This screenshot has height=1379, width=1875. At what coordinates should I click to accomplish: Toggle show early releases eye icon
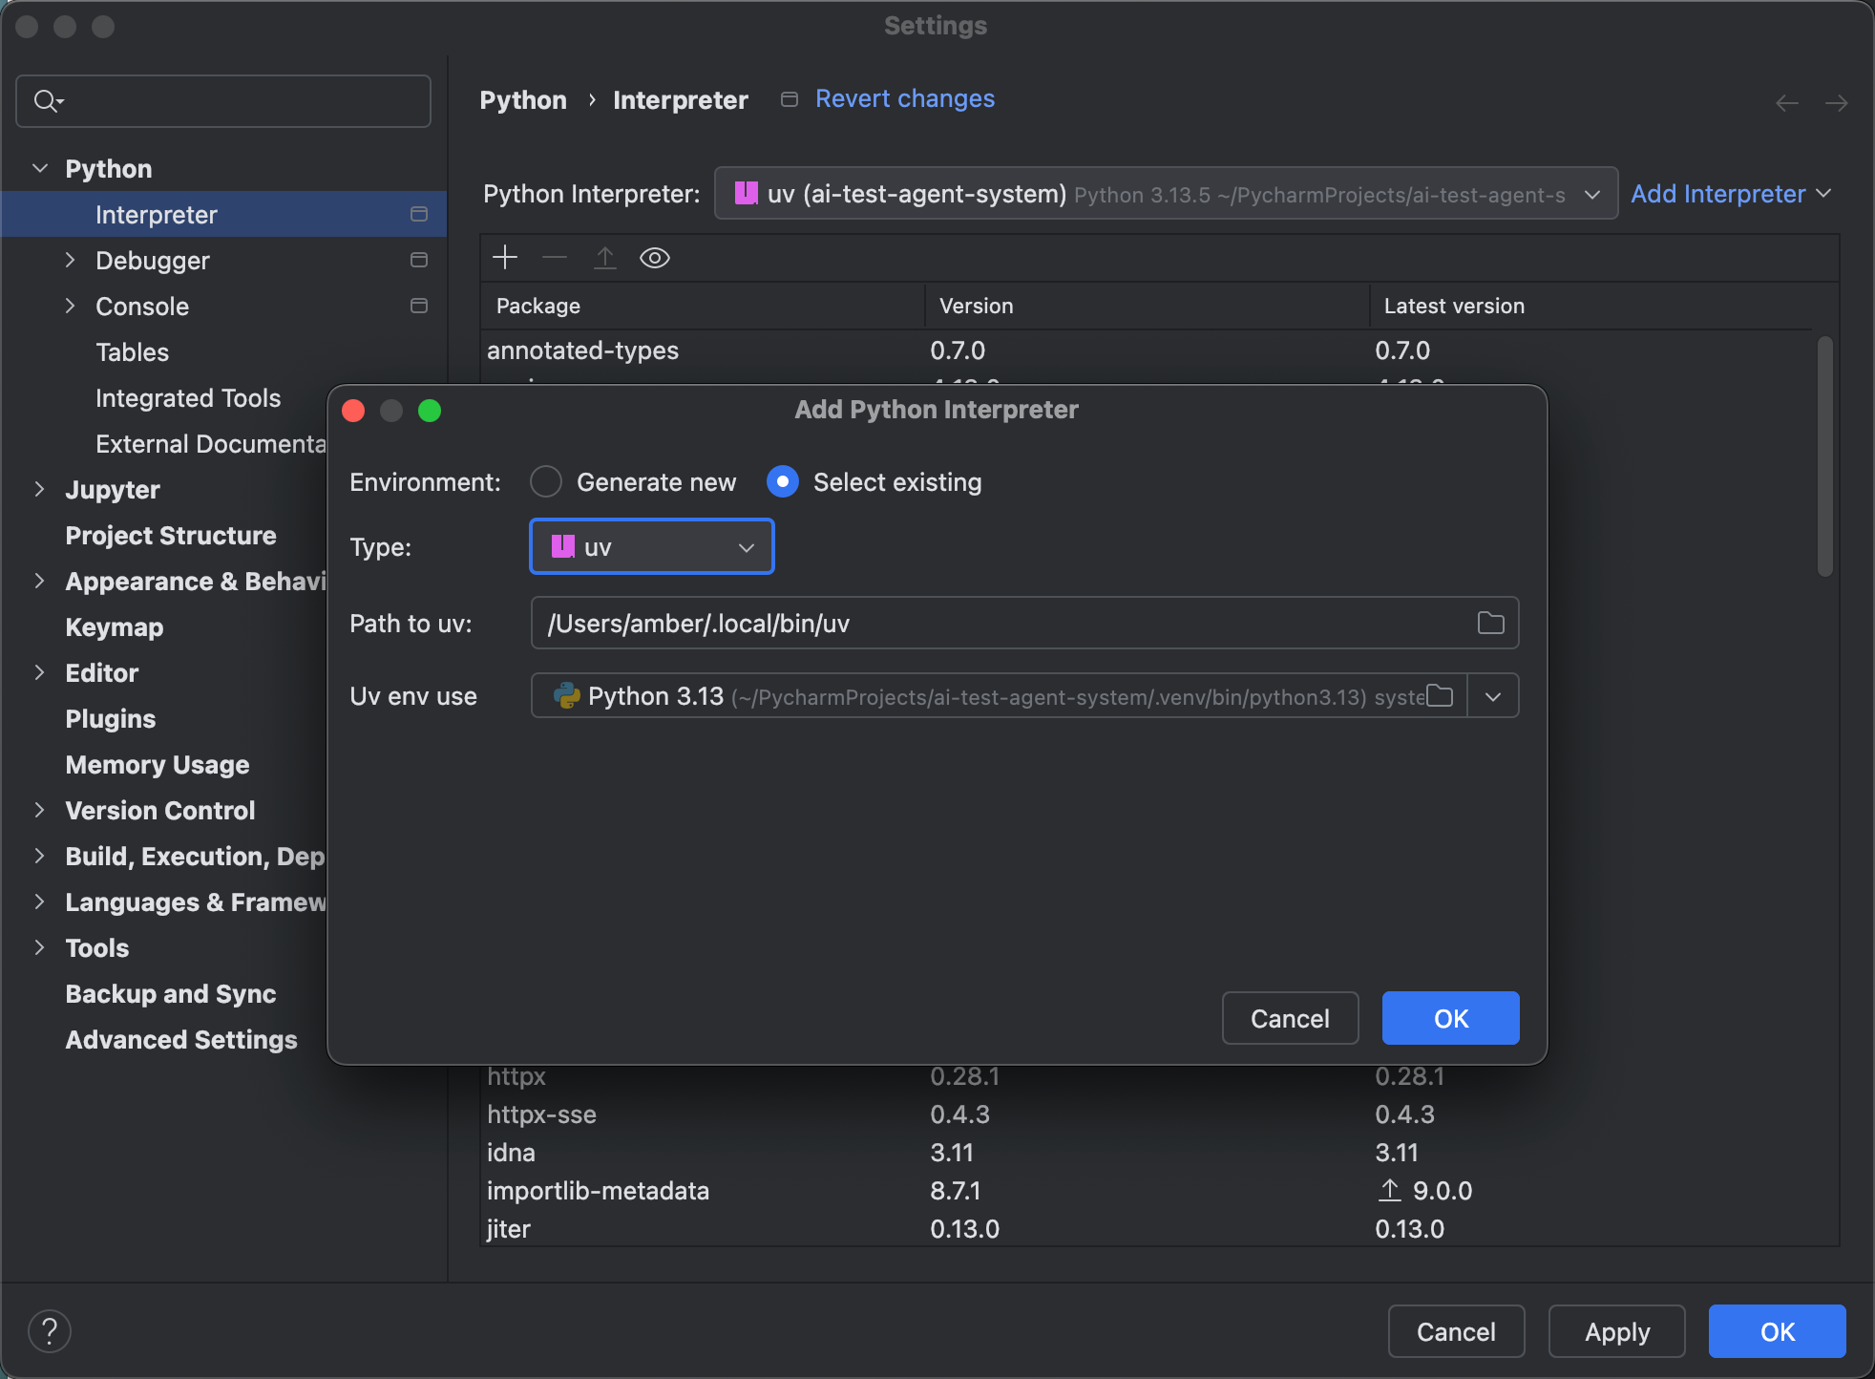point(655,258)
